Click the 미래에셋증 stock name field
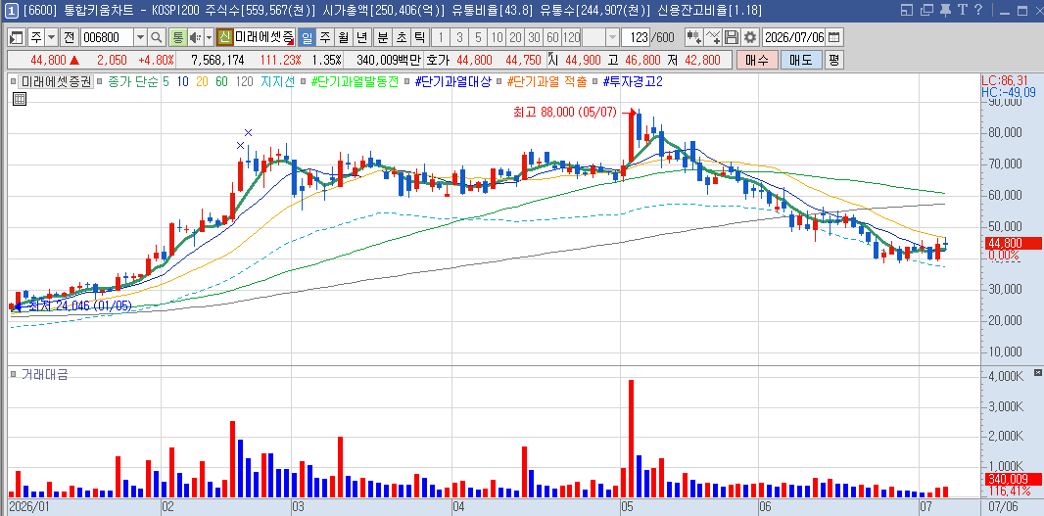Viewport: 1044px width, 516px height. pos(263,37)
